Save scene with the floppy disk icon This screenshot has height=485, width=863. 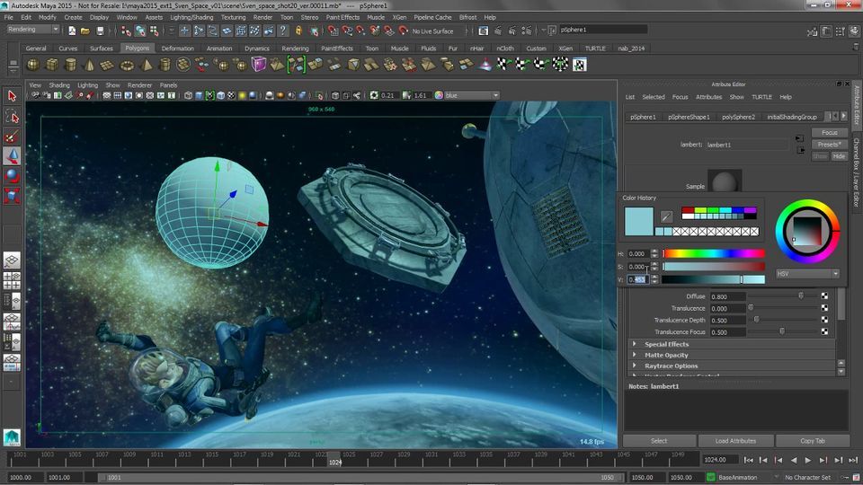100,31
